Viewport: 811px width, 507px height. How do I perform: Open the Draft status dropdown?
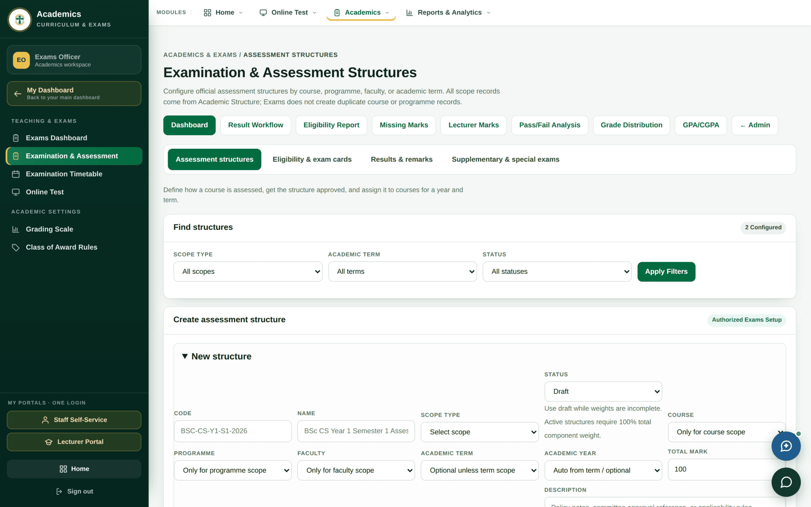(603, 392)
